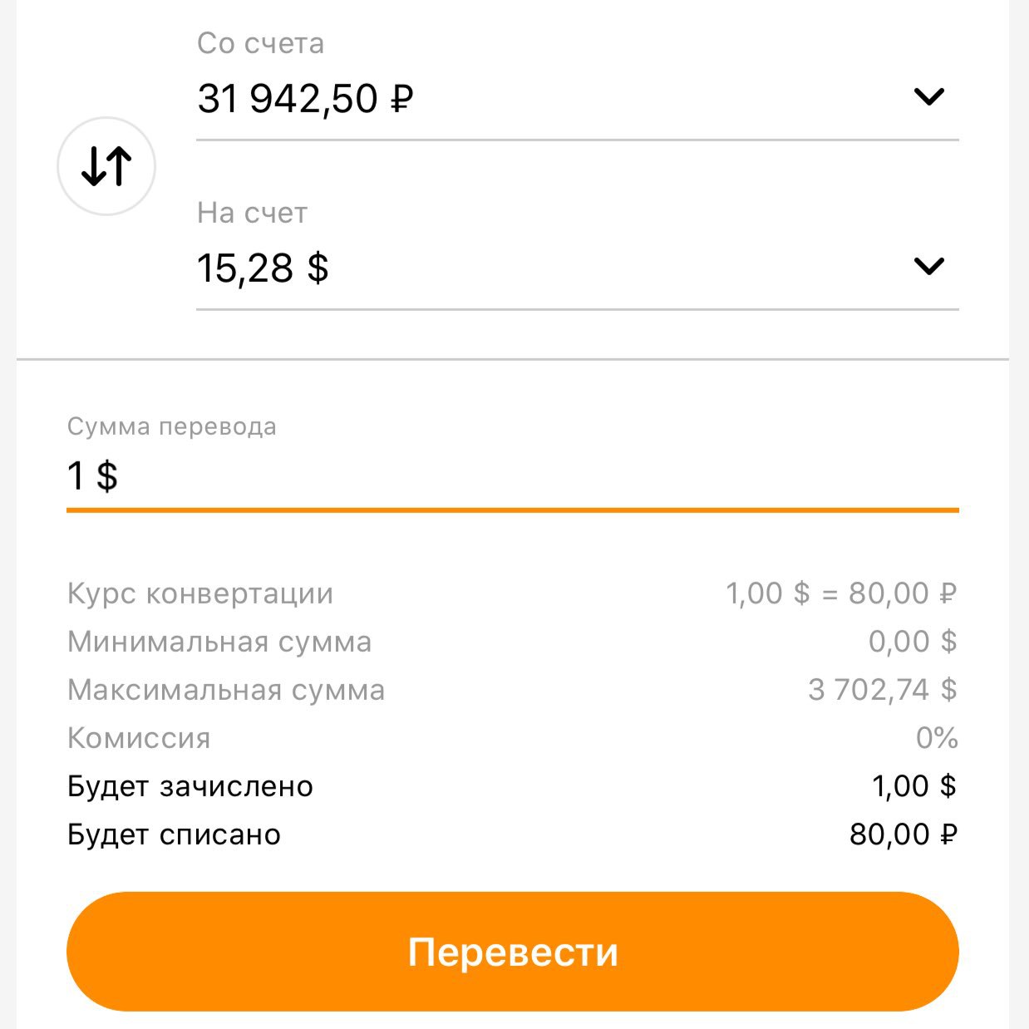
Task: Click the conversion rate 1,00 $ = 80,00 ₽
Action: click(841, 593)
